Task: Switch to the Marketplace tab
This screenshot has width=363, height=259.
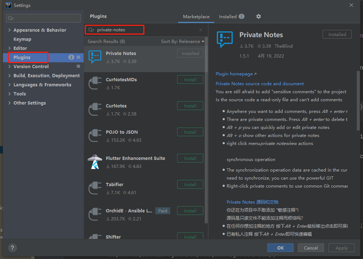Action: point(196,17)
